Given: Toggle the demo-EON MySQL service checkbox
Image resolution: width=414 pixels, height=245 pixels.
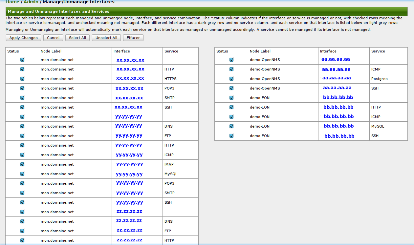Looking at the screenshot, I should (x=231, y=126).
